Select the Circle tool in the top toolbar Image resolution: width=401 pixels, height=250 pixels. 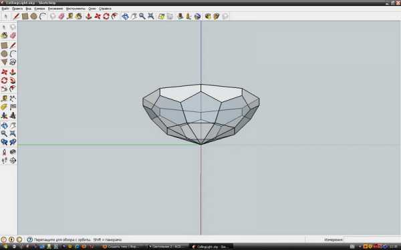pyautogui.click(x=34, y=16)
